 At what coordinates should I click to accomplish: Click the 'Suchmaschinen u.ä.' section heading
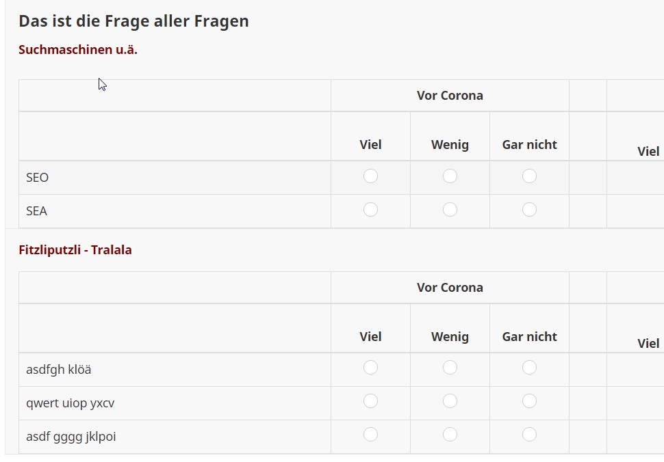pyautogui.click(x=78, y=50)
